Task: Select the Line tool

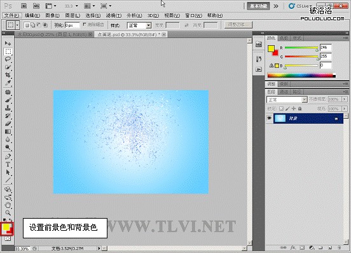Action: pos(8,180)
